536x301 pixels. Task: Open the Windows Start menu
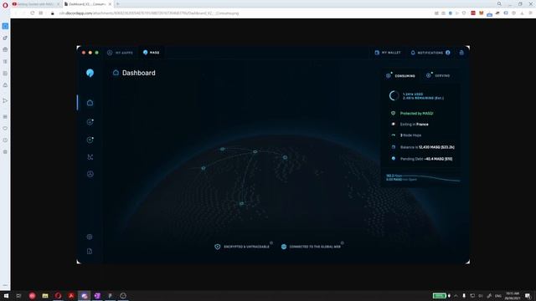(x=6, y=295)
